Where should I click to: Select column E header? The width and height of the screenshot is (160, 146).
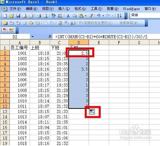99,43
